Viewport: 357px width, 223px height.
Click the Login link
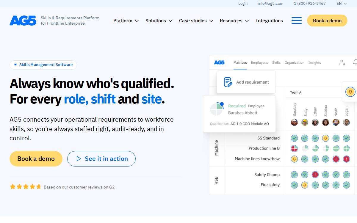click(x=243, y=4)
